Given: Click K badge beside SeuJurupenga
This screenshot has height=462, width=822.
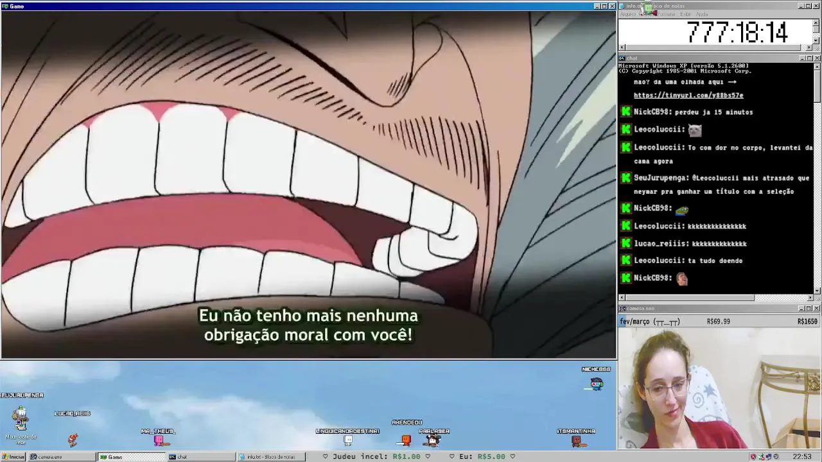Looking at the screenshot, I should pyautogui.click(x=626, y=178).
